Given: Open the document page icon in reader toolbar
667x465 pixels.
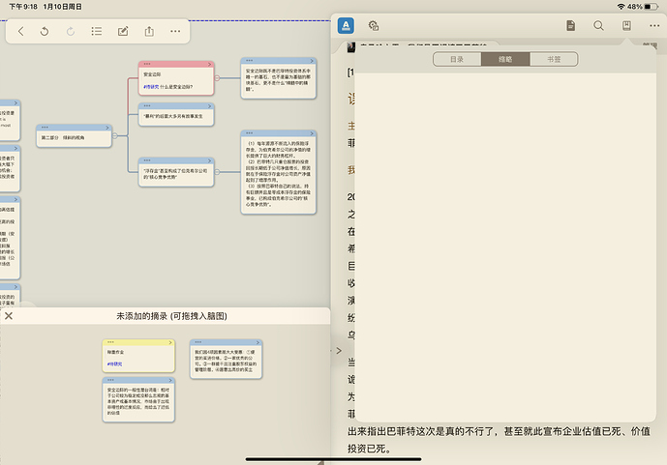Looking at the screenshot, I should coord(571,25).
